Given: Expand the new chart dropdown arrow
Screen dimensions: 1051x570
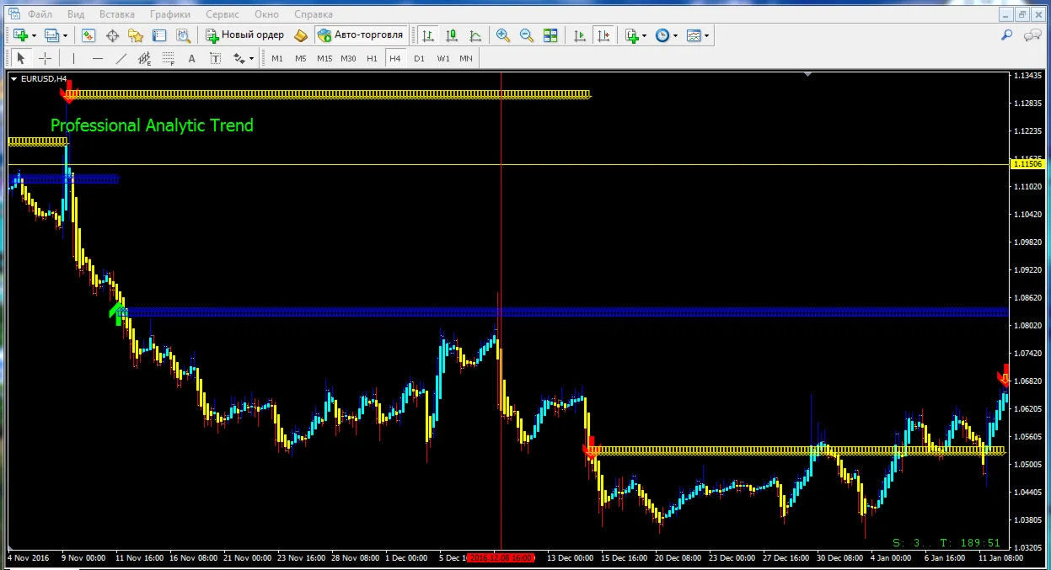Looking at the screenshot, I should click(x=34, y=35).
